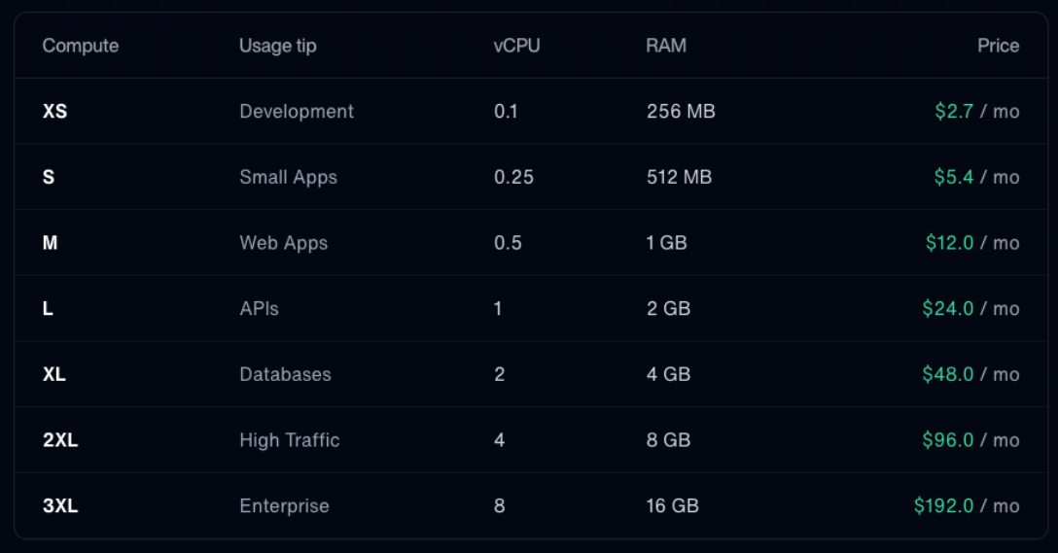Image resolution: width=1058 pixels, height=553 pixels.
Task: Click the 512 MB RAM value
Action: (x=679, y=177)
